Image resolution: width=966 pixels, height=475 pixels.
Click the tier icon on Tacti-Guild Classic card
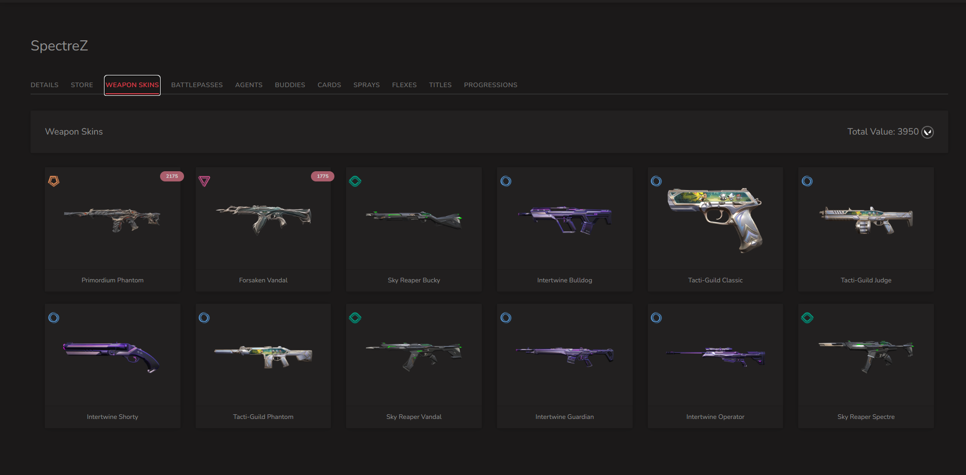(657, 181)
